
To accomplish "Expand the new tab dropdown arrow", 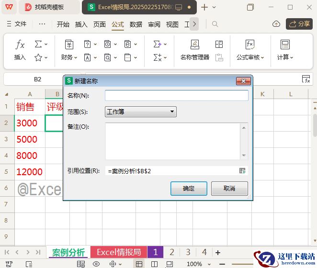I will [x=214, y=7].
